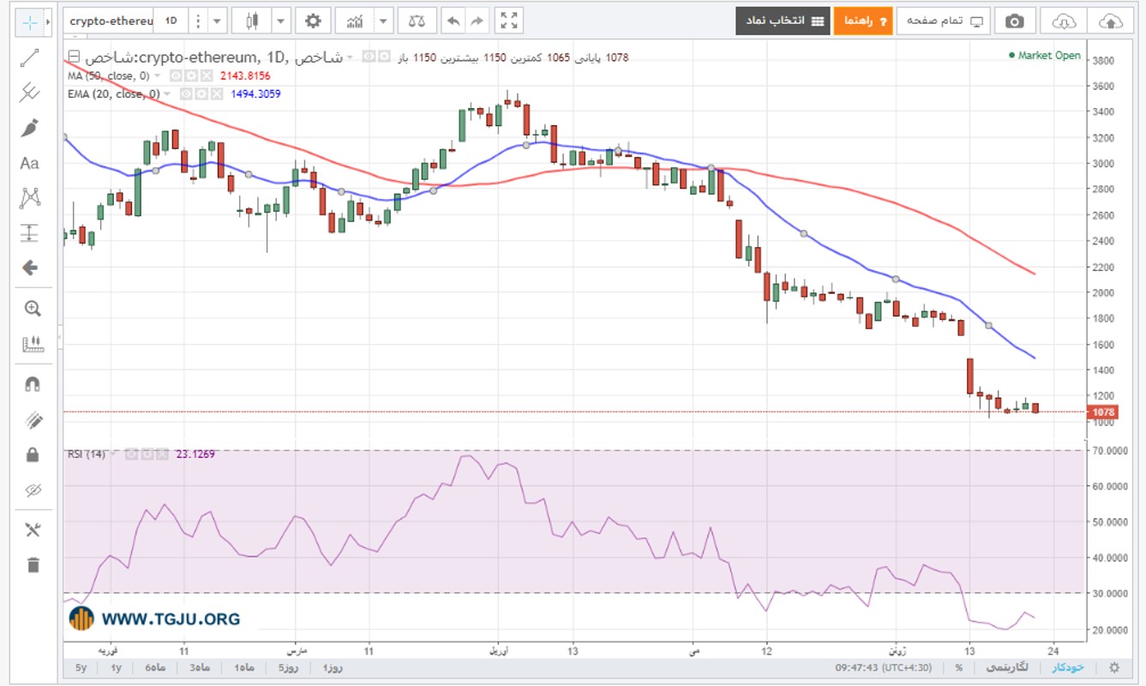Select the Aa text annotation tool

pos(30,163)
